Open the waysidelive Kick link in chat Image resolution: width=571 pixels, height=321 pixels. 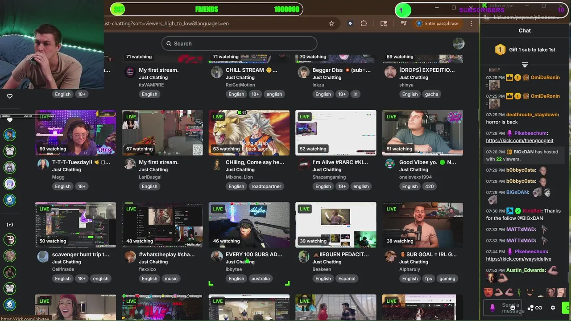[518, 259]
